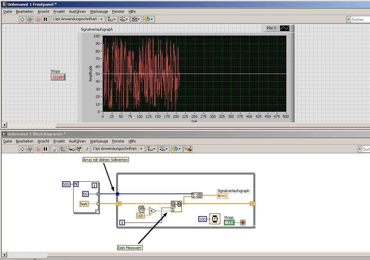Click the Clean Up Diagram icon
The height and width of the screenshot is (260, 370).
188,149
